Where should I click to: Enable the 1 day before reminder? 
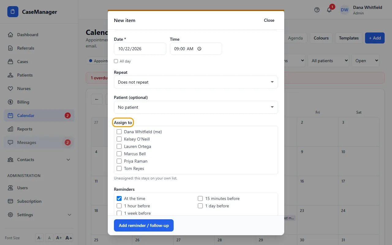200,206
